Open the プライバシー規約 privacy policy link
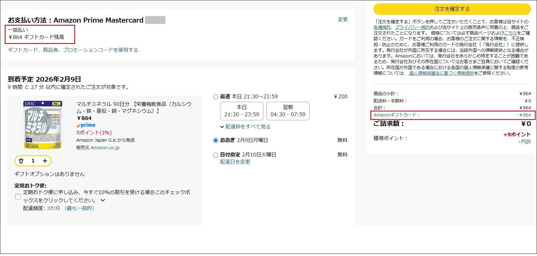This screenshot has height=256, width=537. pyautogui.click(x=412, y=27)
